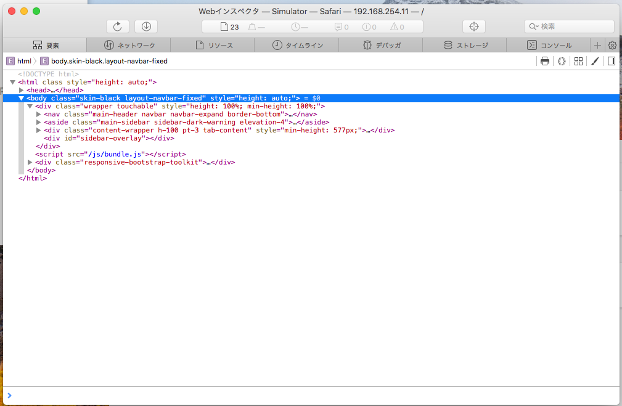622x406 pixels.
Task: Switch to the 要素 tab
Action: 45,45
